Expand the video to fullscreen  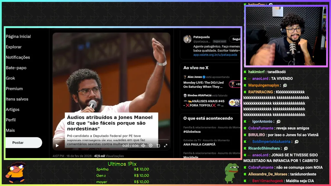tap(165, 146)
